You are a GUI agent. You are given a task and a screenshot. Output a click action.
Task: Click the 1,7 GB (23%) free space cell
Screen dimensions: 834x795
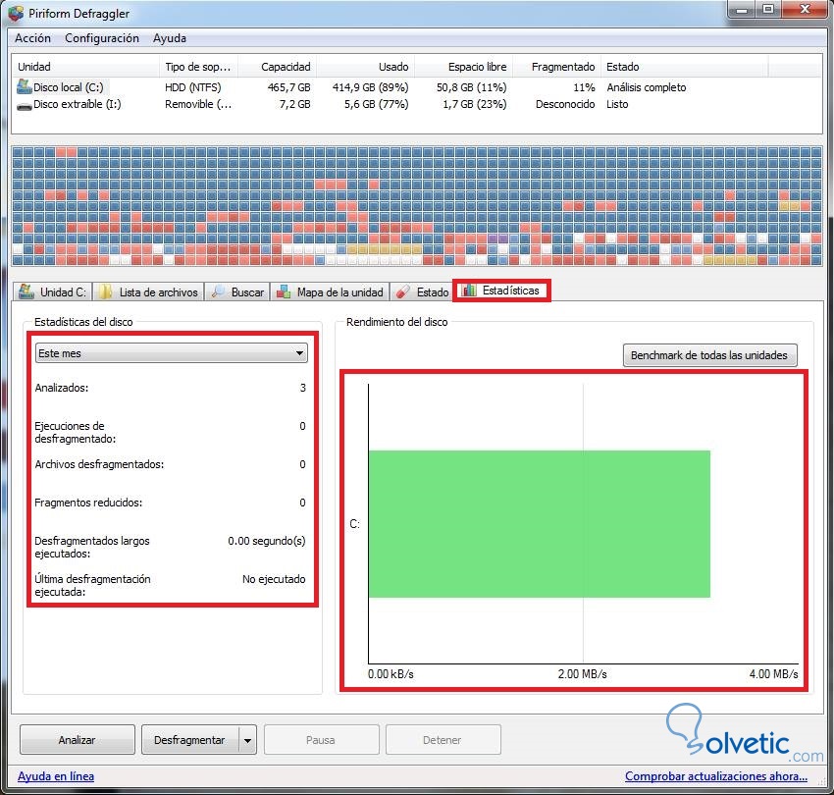point(475,104)
